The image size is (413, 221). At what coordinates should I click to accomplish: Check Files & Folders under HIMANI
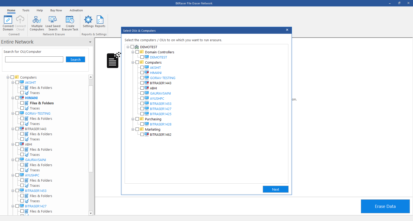click(x=22, y=103)
